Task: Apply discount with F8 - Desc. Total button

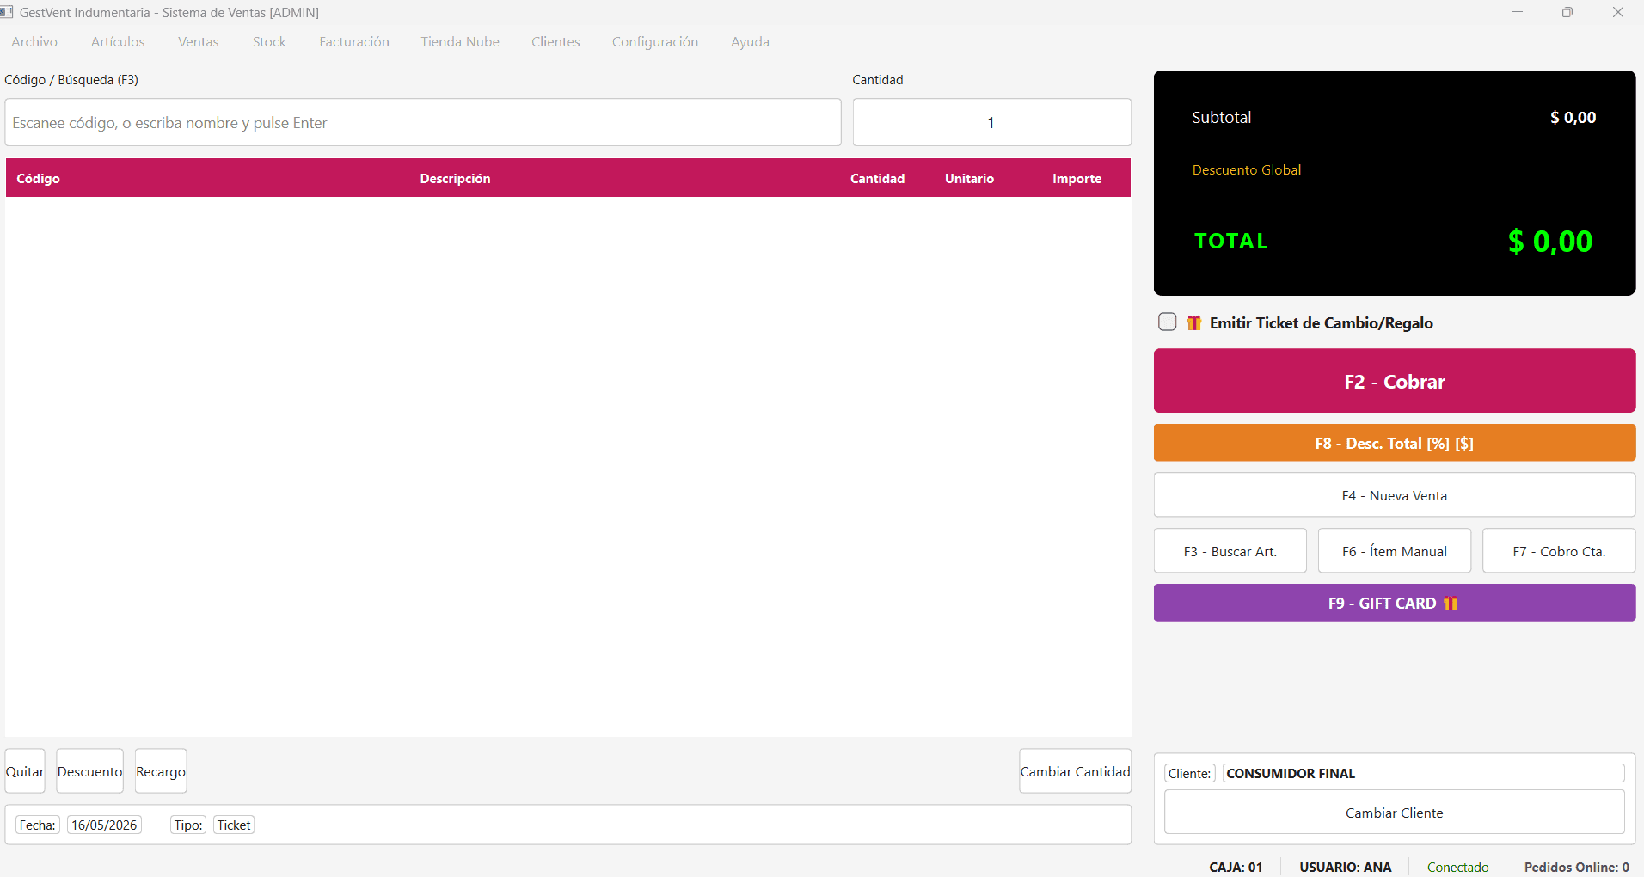Action: pyautogui.click(x=1395, y=444)
